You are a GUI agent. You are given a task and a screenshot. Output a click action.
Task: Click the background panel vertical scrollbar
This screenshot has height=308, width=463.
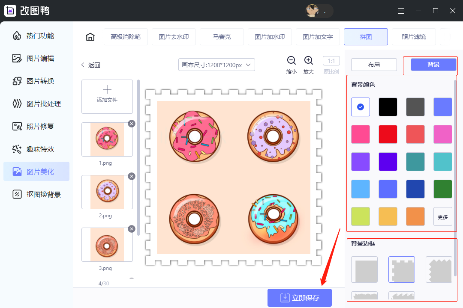coord(455,178)
